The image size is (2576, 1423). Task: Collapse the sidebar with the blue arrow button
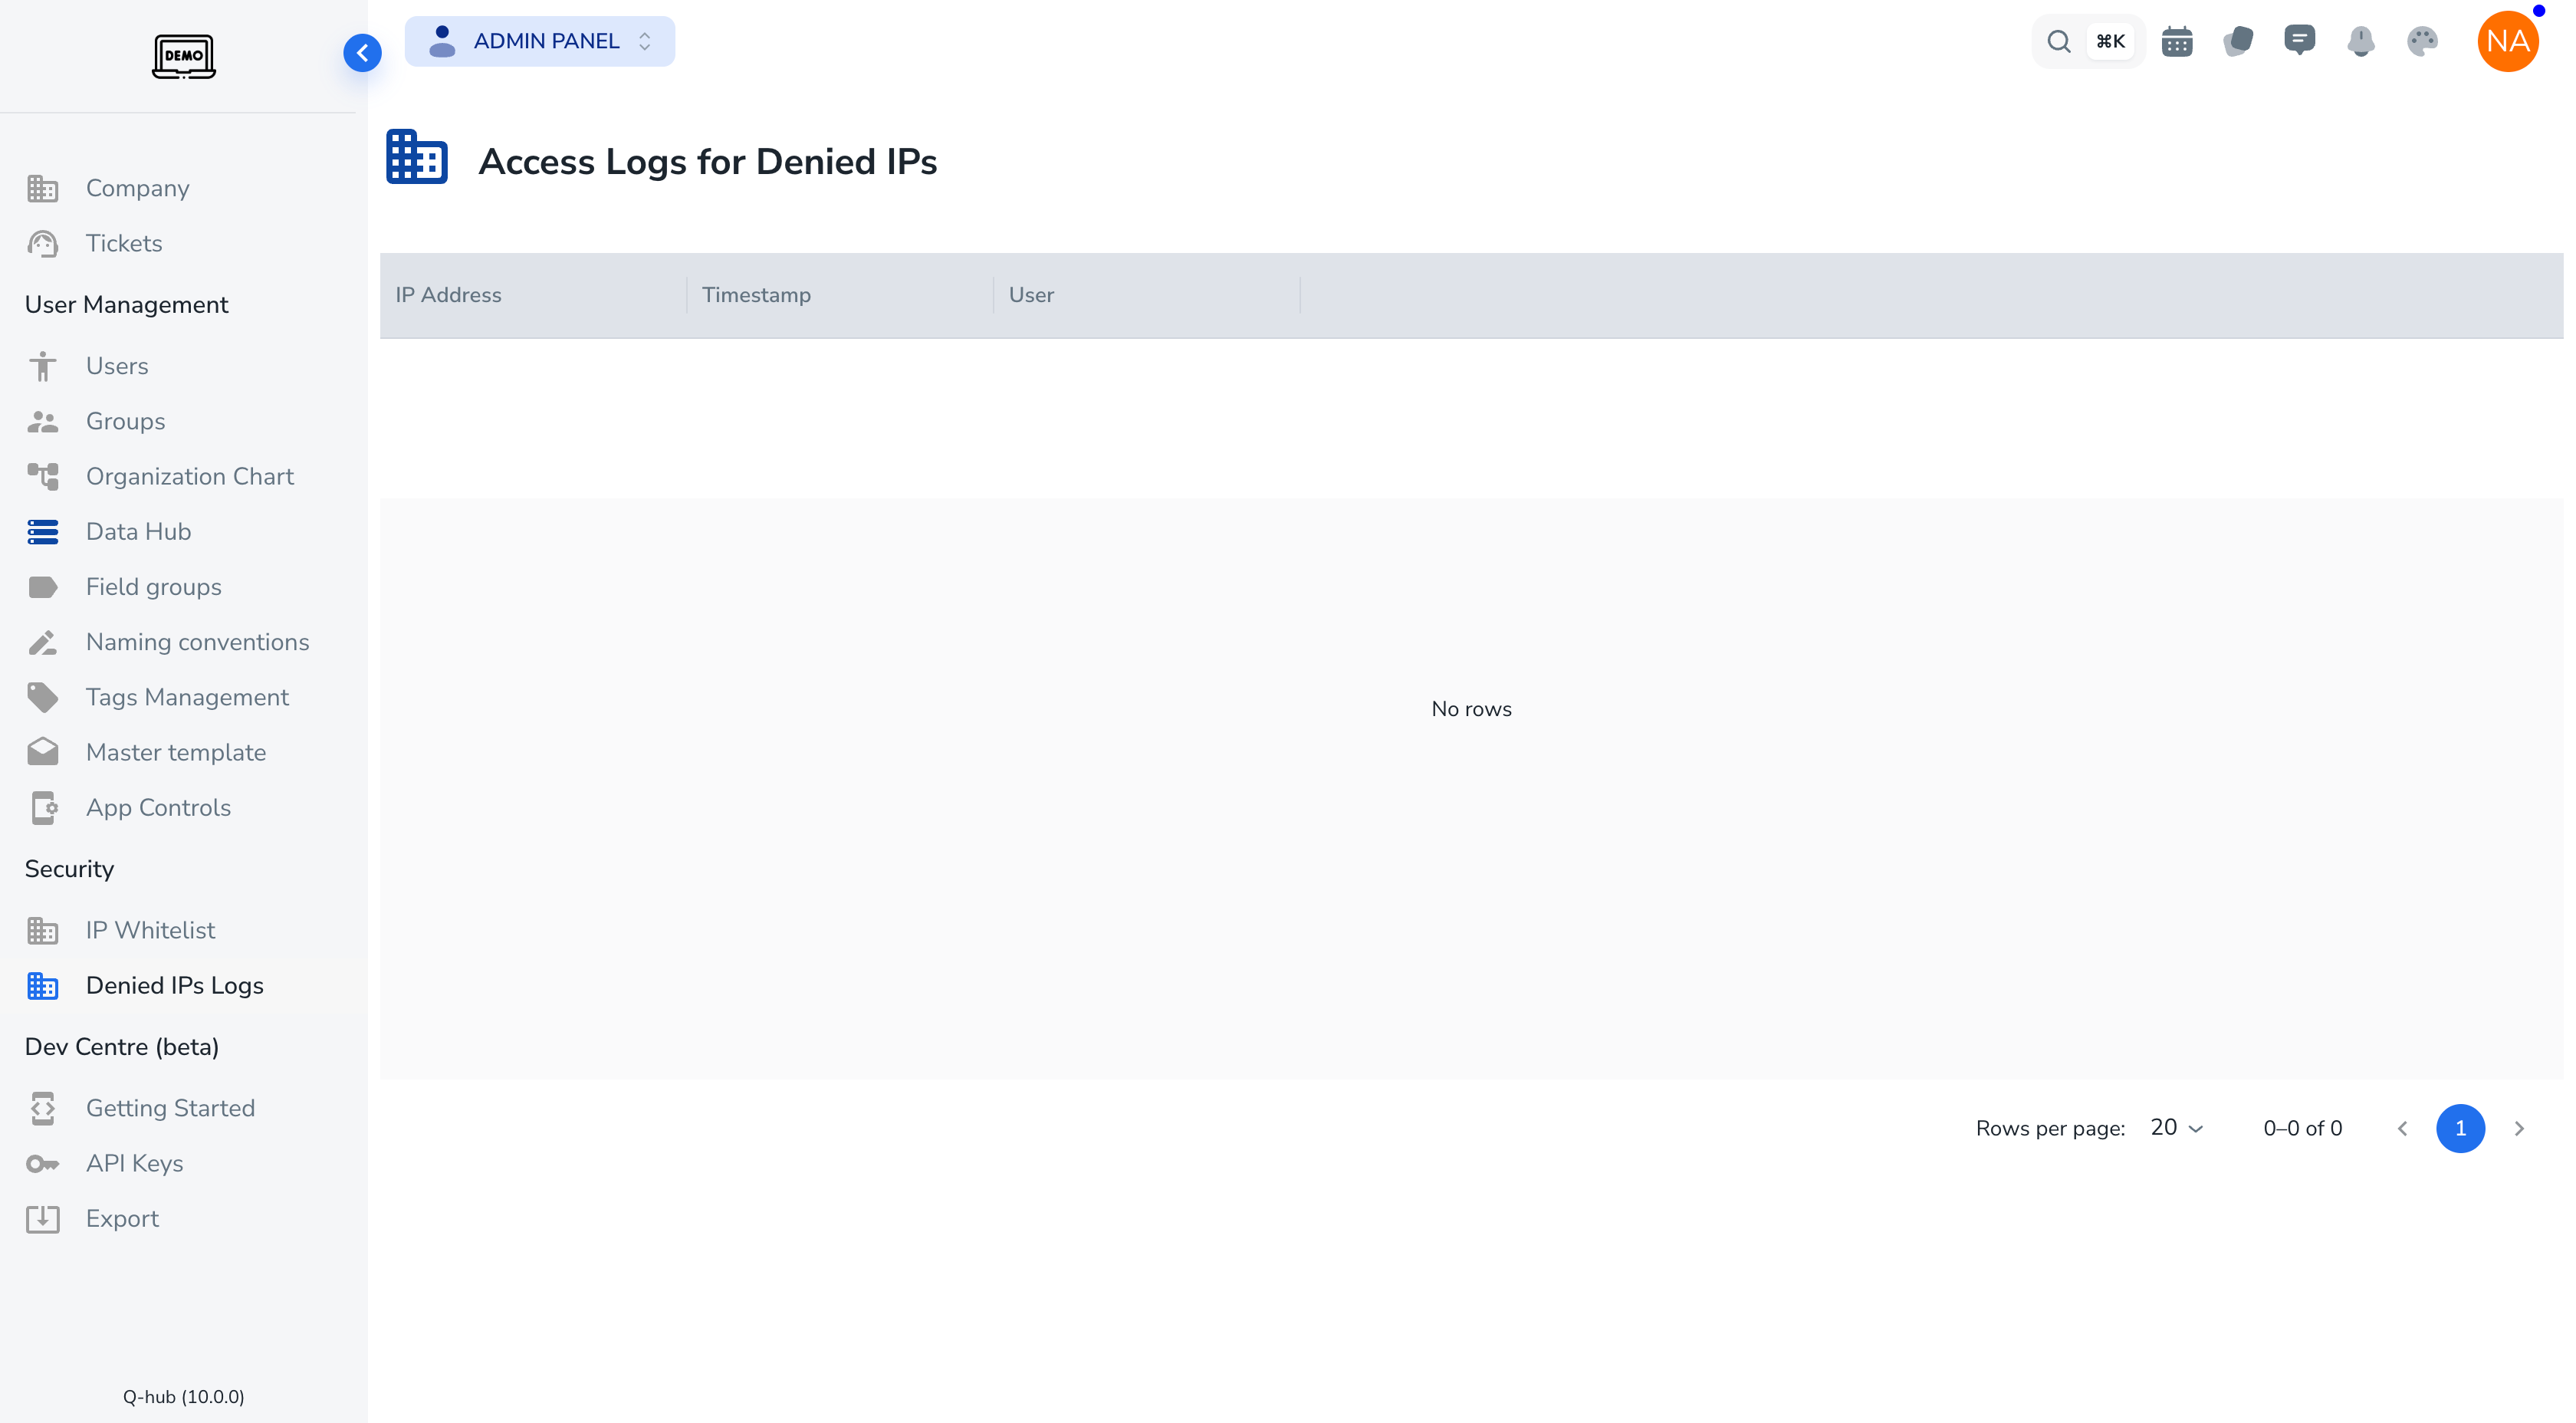pos(362,53)
